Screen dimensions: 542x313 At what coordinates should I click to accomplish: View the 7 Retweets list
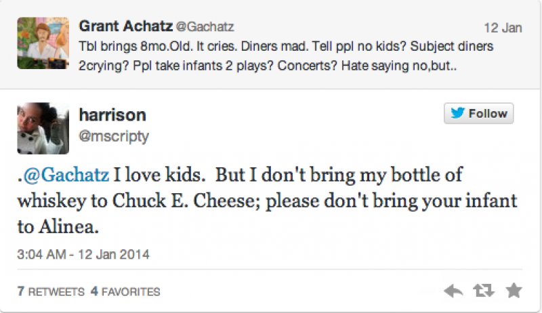point(51,292)
